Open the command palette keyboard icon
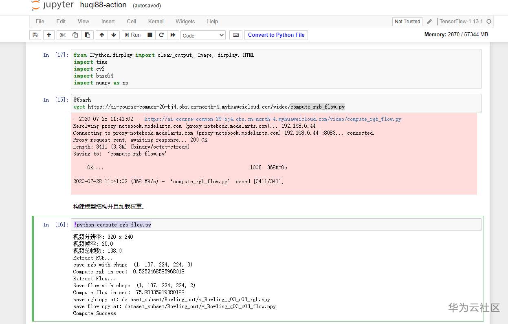This screenshot has height=324, width=508. click(x=235, y=35)
